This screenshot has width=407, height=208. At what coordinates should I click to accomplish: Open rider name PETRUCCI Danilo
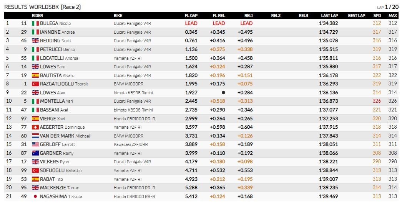(x=57, y=49)
